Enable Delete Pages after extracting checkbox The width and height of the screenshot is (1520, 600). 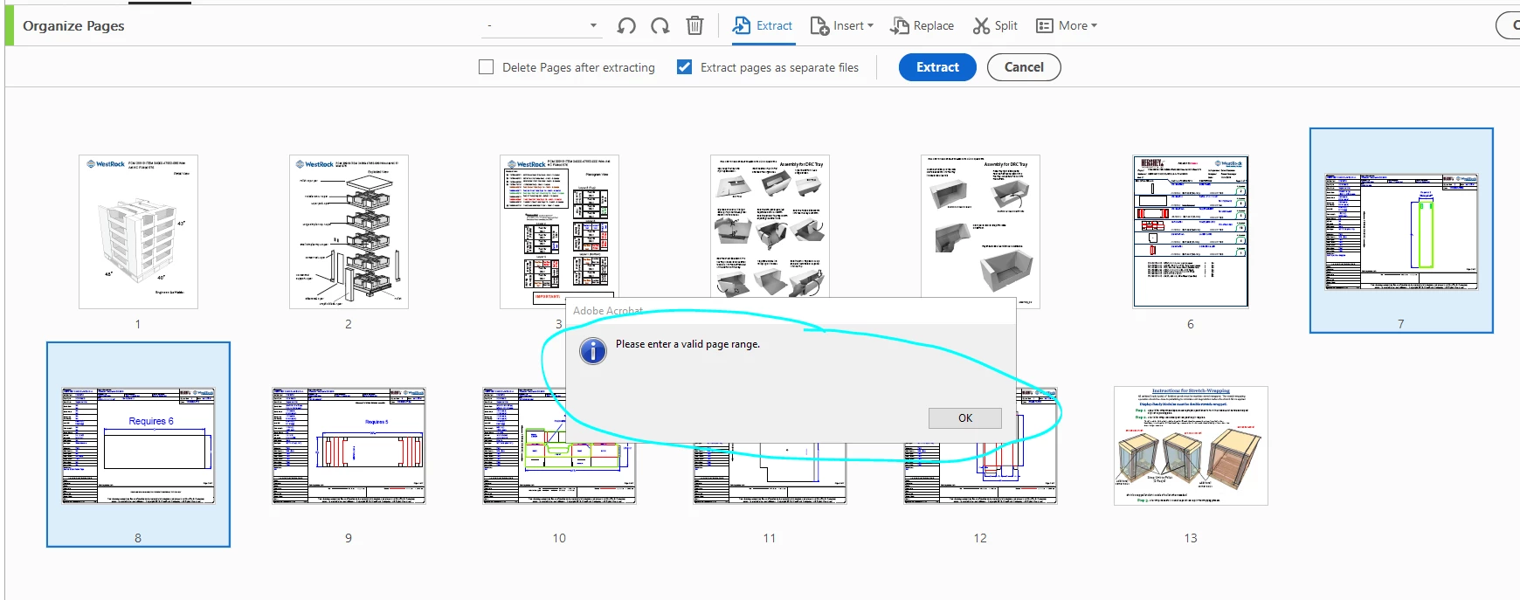(487, 67)
